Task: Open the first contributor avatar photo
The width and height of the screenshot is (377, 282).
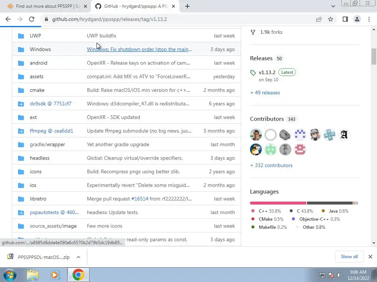Action: pos(256,134)
